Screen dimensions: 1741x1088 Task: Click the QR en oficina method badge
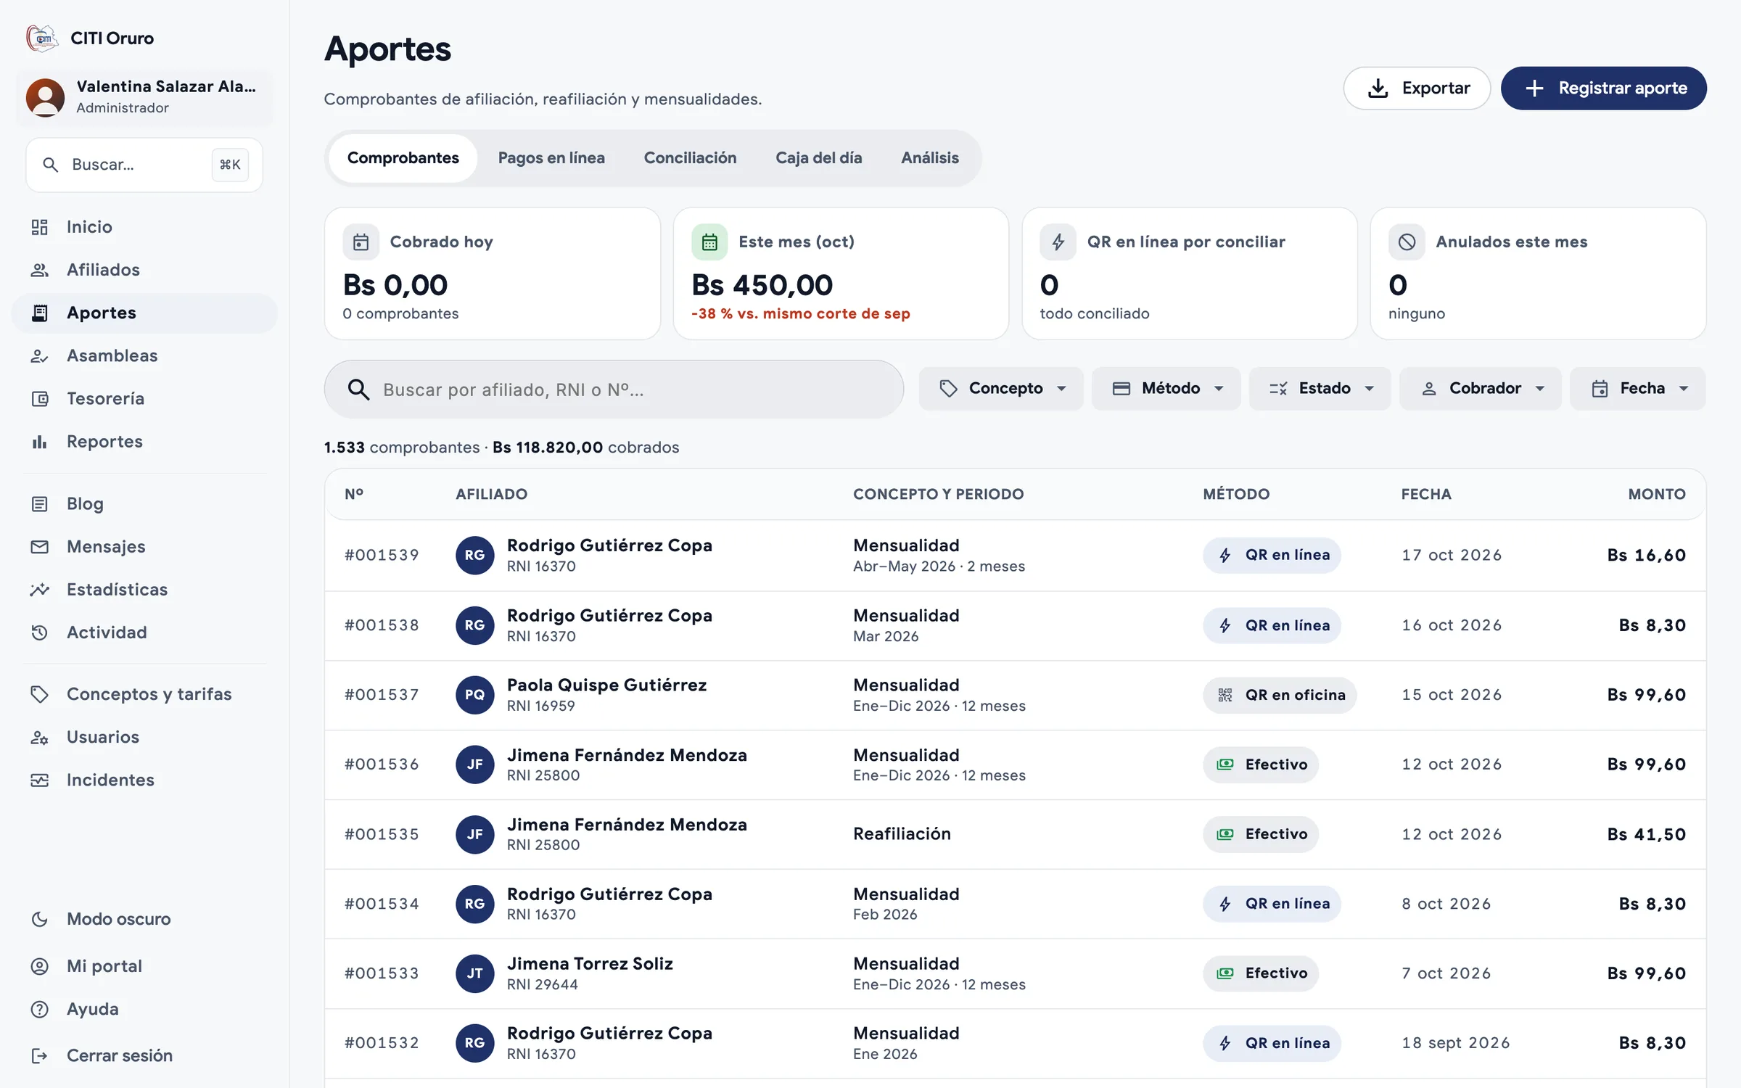pos(1280,695)
